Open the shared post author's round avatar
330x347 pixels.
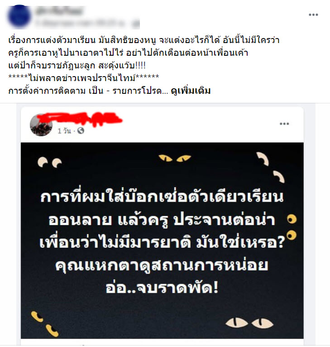41,125
